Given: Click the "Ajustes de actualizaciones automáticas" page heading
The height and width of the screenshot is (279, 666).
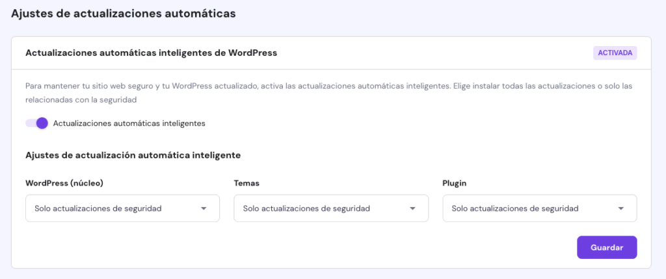Looking at the screenshot, I should click(x=123, y=13).
